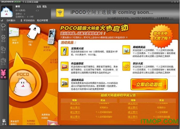The image size is (180, 129).
Task: Select the pink 大奖 prize sidebar icon
Action: pos(3,74)
